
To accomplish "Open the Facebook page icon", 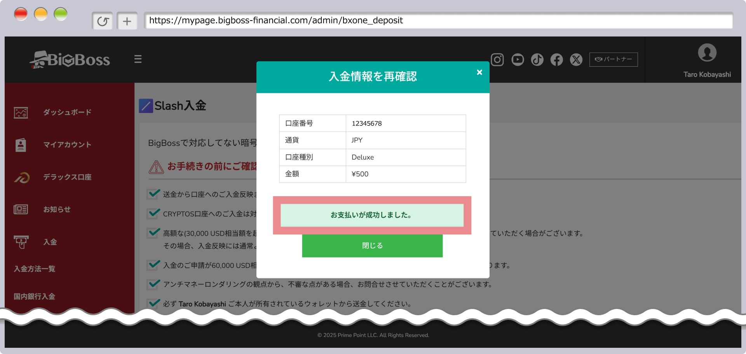I will click(556, 59).
